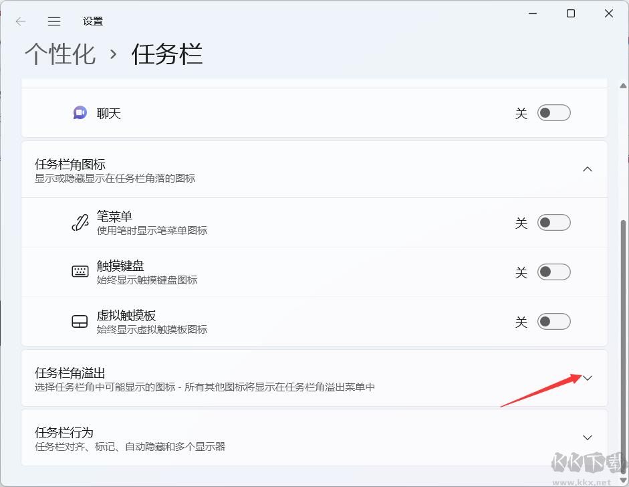This screenshot has width=629, height=487.
Task: Click the Chat (聊天) icon
Action: point(79,113)
